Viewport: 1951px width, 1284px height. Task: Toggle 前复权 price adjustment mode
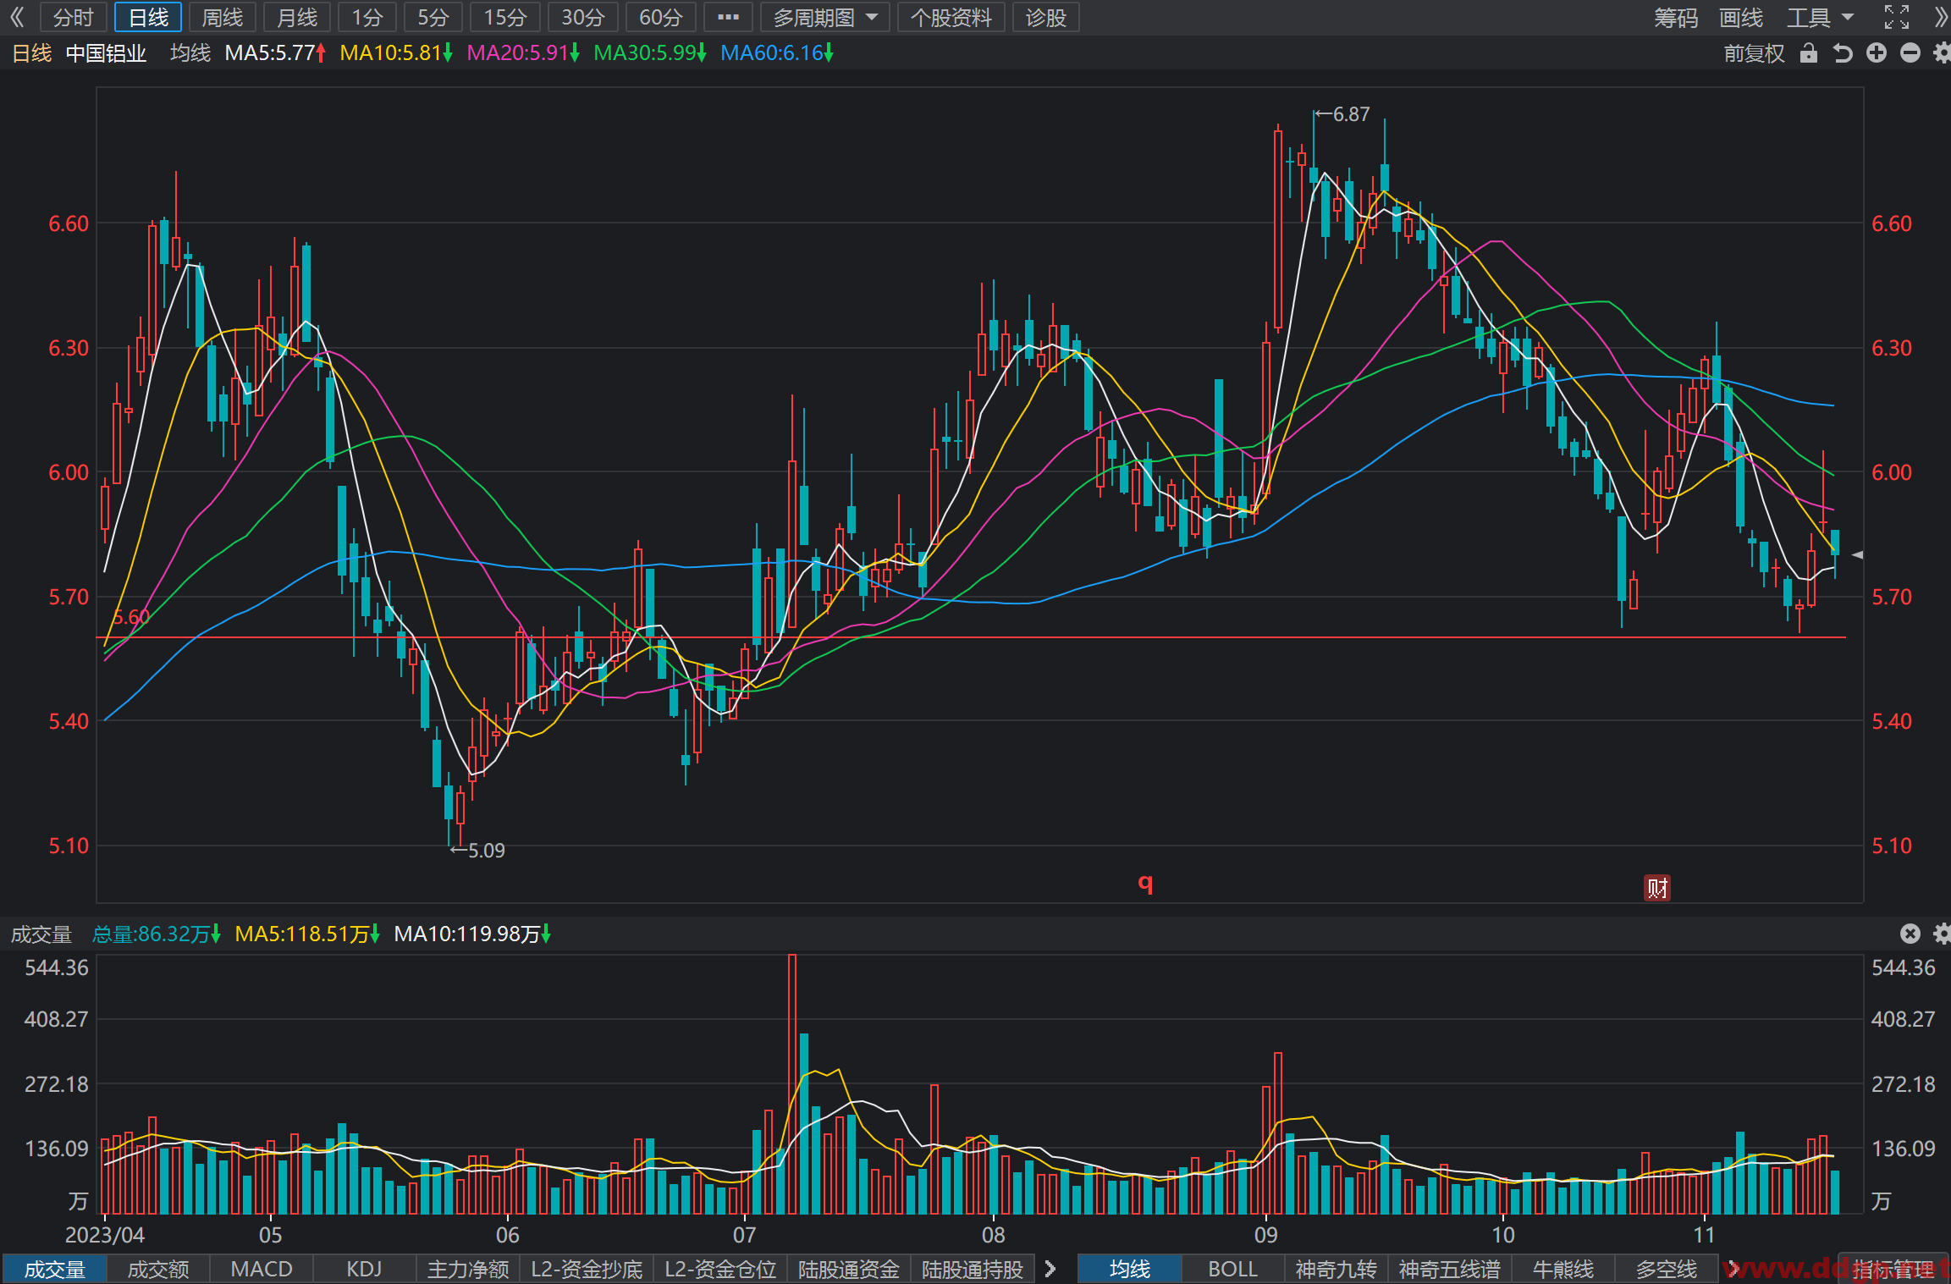coord(1754,53)
